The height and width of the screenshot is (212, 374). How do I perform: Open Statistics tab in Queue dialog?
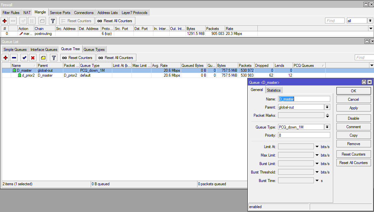click(x=273, y=90)
